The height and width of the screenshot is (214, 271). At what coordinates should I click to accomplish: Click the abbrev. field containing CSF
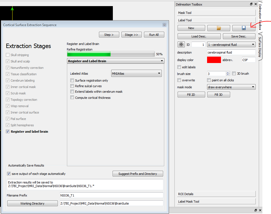(248, 60)
